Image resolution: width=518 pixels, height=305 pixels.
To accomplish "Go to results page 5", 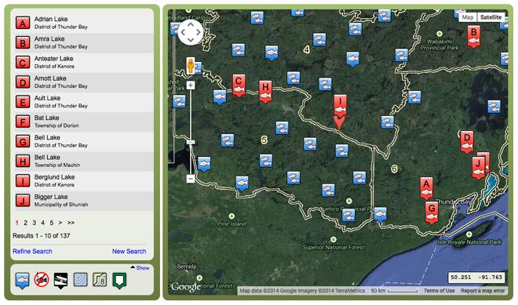I will (x=52, y=223).
